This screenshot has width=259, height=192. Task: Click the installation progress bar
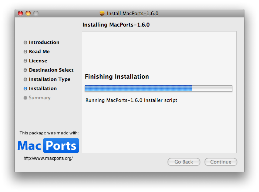(x=158, y=89)
